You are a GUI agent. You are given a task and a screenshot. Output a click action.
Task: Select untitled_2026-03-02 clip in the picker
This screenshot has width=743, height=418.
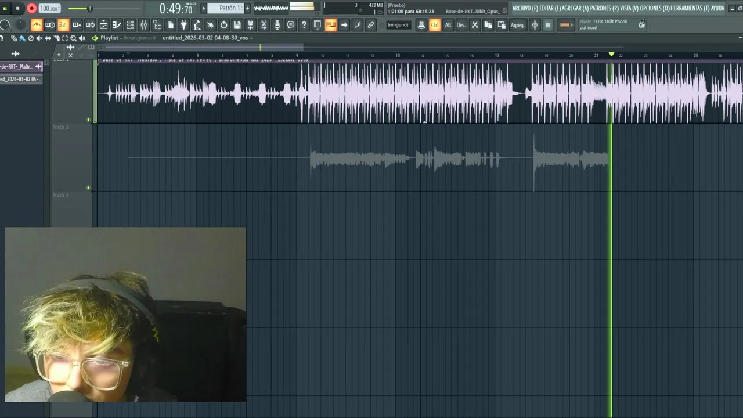[21, 79]
